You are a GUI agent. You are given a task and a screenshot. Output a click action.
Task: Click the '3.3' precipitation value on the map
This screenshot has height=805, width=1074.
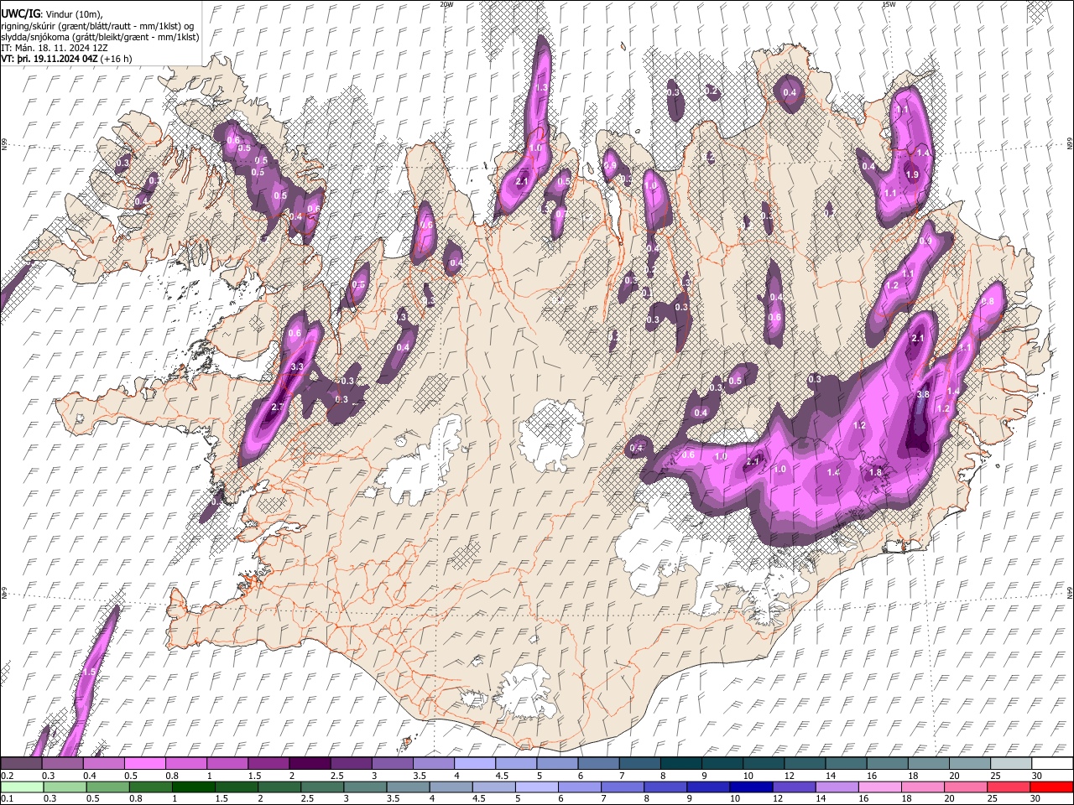pyautogui.click(x=296, y=366)
